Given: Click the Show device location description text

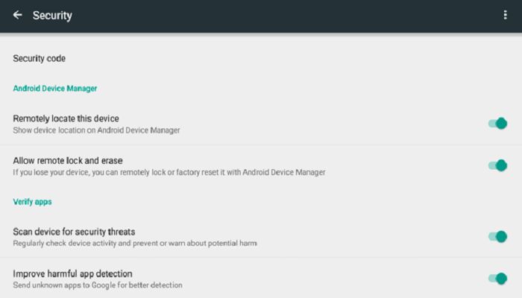Looking at the screenshot, I should pos(96,130).
